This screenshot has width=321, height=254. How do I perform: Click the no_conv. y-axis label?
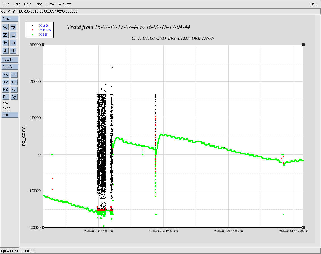pos(23,136)
